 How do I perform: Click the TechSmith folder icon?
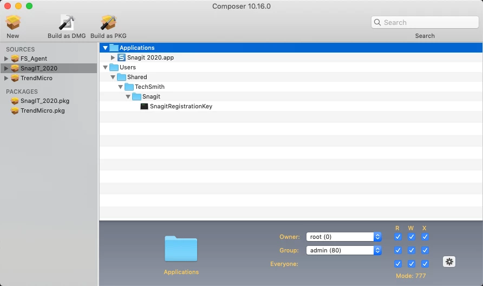click(129, 87)
